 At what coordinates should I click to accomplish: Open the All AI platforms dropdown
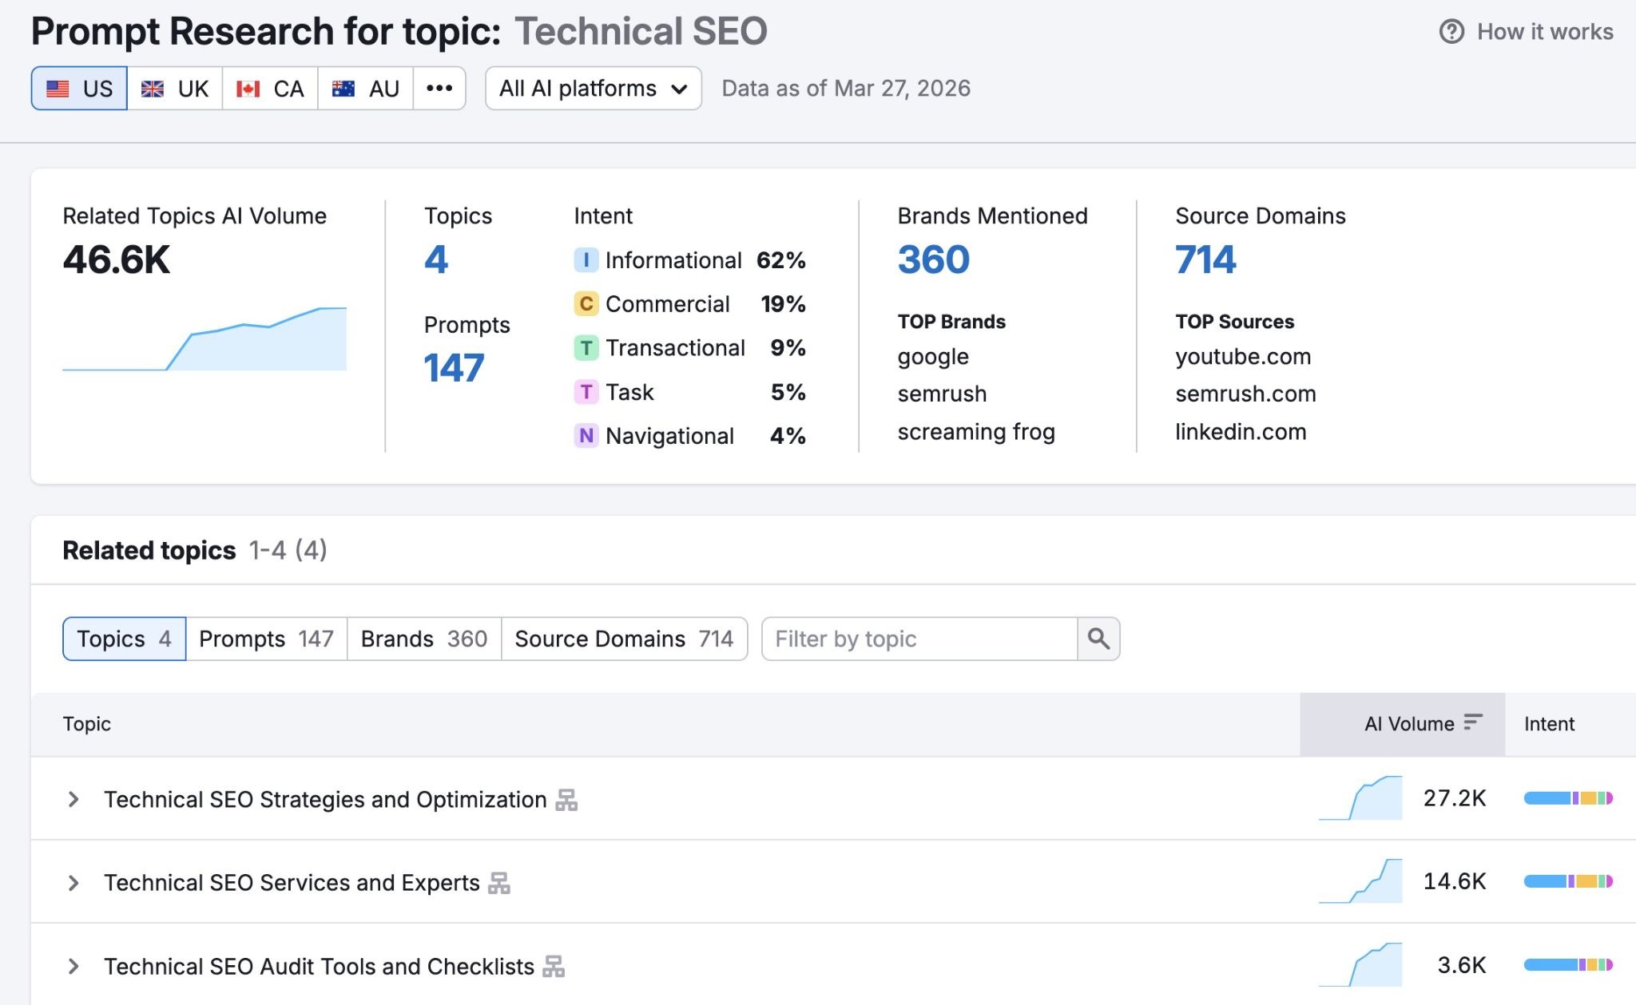point(592,89)
